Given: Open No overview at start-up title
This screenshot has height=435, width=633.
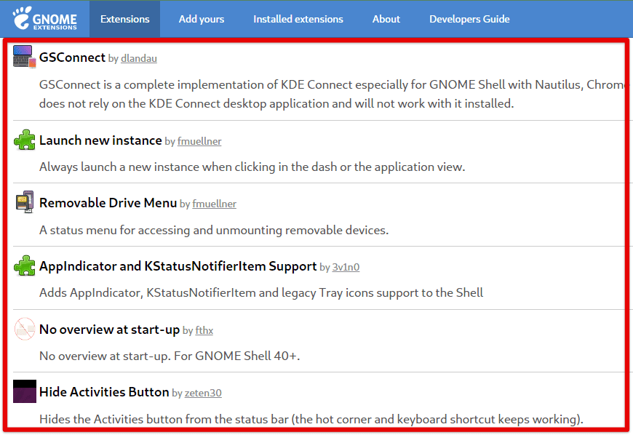Looking at the screenshot, I should [109, 330].
